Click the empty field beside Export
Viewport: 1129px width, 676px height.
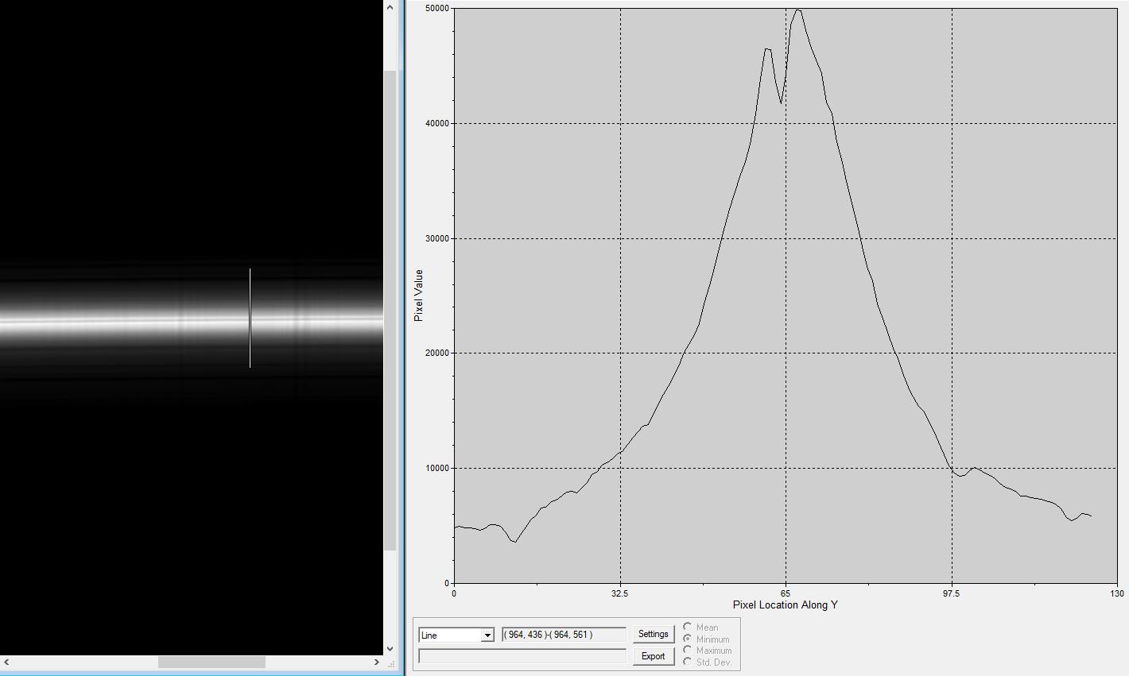[522, 656]
